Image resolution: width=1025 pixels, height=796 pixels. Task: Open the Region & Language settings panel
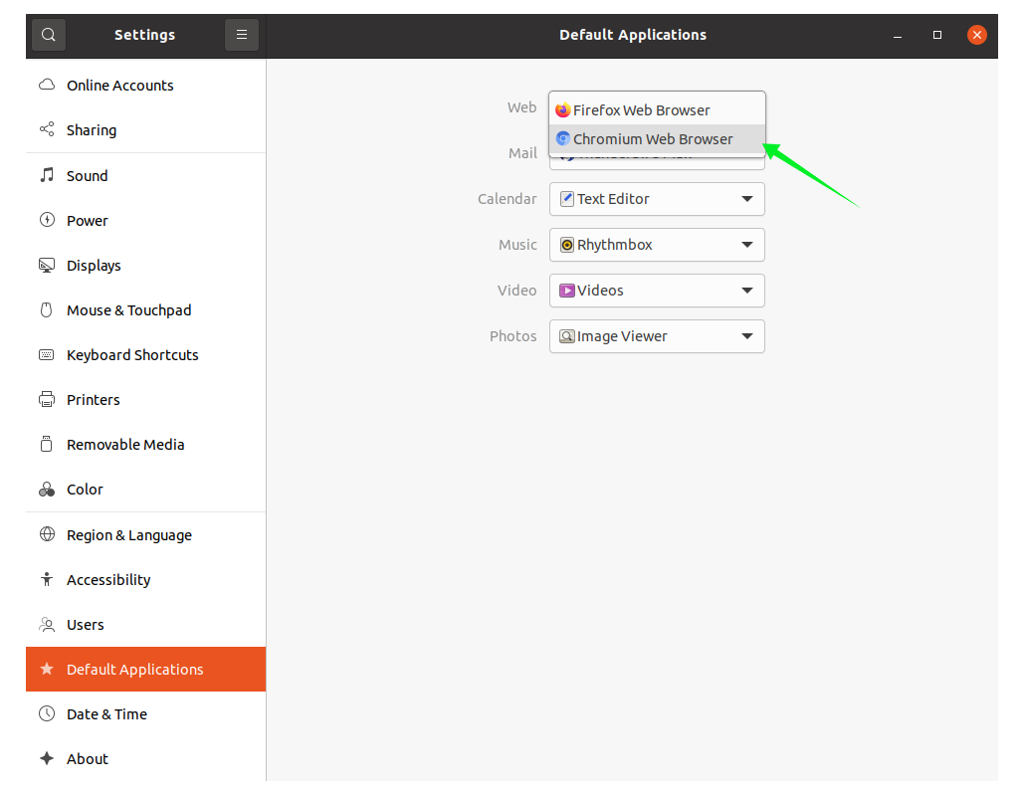pos(145,535)
